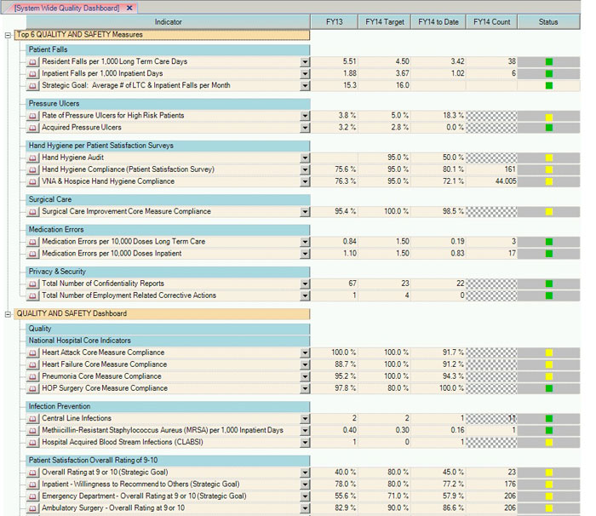The width and height of the screenshot is (596, 516).
Task: Click FY14 Count value 44,005
Action: [506, 181]
